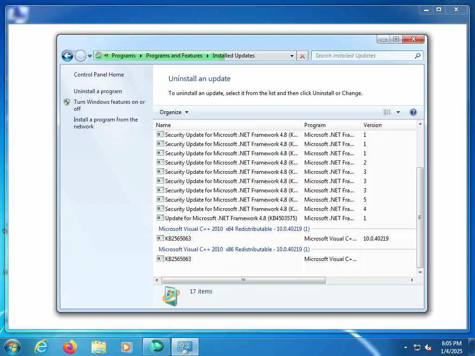
Task: Click the greyed Forward navigation button
Action: point(80,56)
